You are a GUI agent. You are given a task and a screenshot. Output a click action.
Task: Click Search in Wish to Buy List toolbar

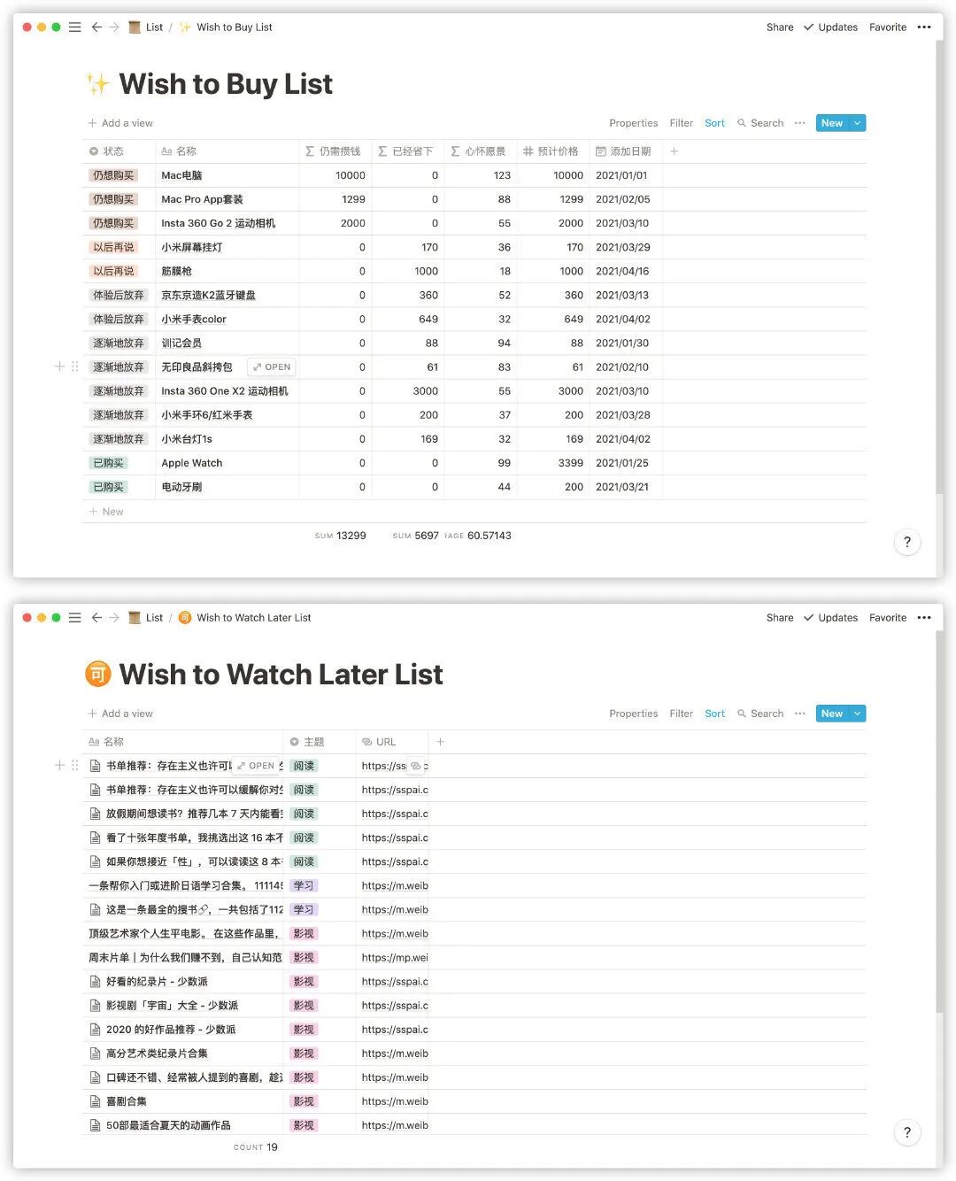point(760,123)
